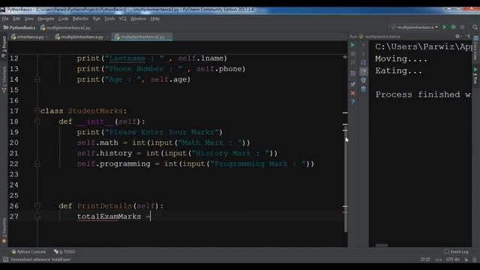This screenshot has width=480, height=270.
Task: Go up the stack trace arrow
Action: (x=363, y=45)
